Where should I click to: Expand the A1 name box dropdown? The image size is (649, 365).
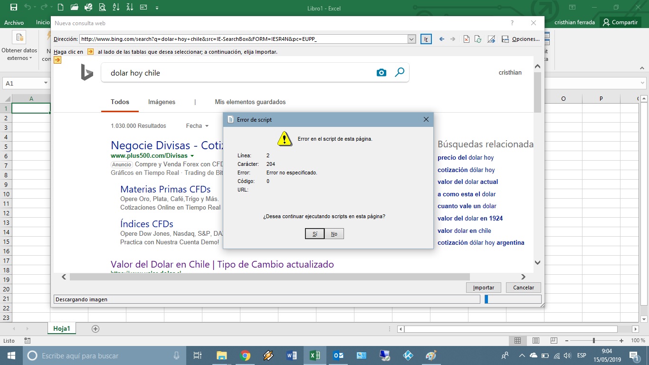[46, 83]
